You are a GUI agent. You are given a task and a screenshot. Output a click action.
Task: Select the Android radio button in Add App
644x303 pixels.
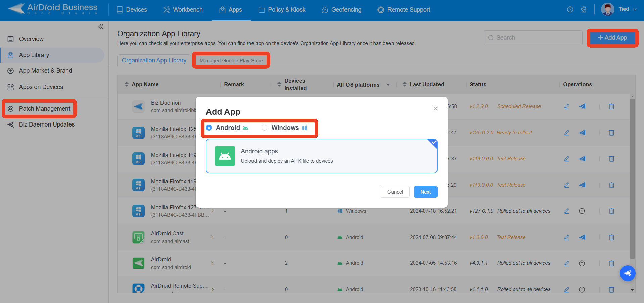pyautogui.click(x=209, y=128)
